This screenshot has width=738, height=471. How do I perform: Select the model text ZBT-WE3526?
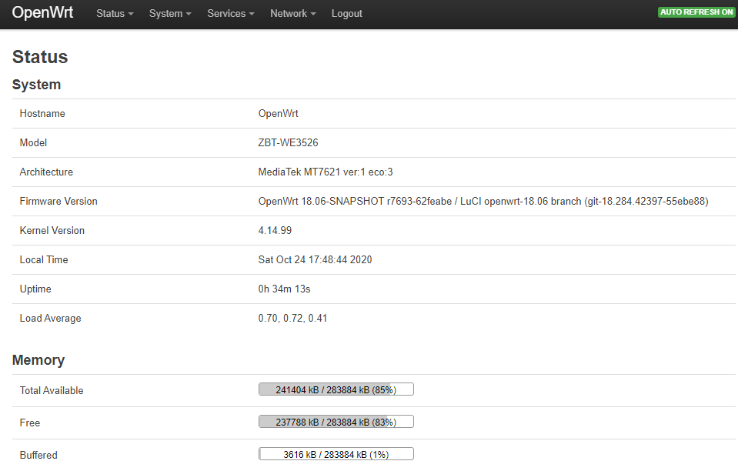tap(288, 142)
